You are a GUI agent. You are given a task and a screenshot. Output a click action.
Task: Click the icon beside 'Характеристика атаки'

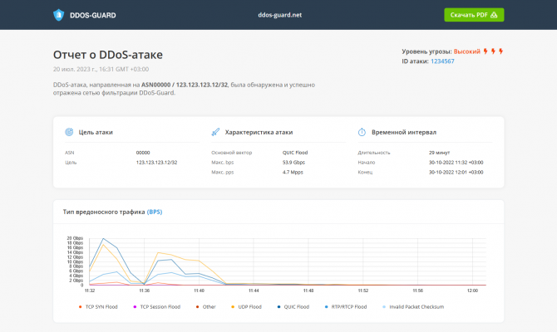coord(215,132)
